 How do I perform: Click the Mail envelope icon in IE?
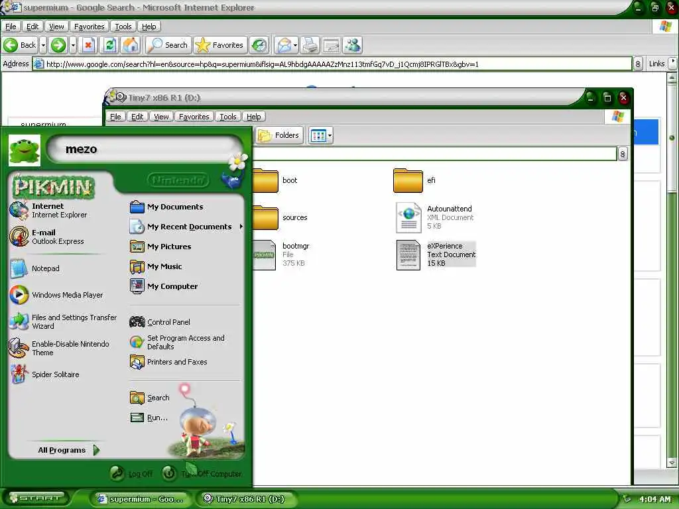click(284, 45)
